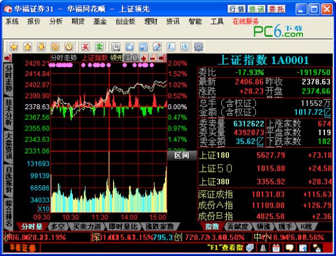Select the 分时走势 side tab

[8, 78]
